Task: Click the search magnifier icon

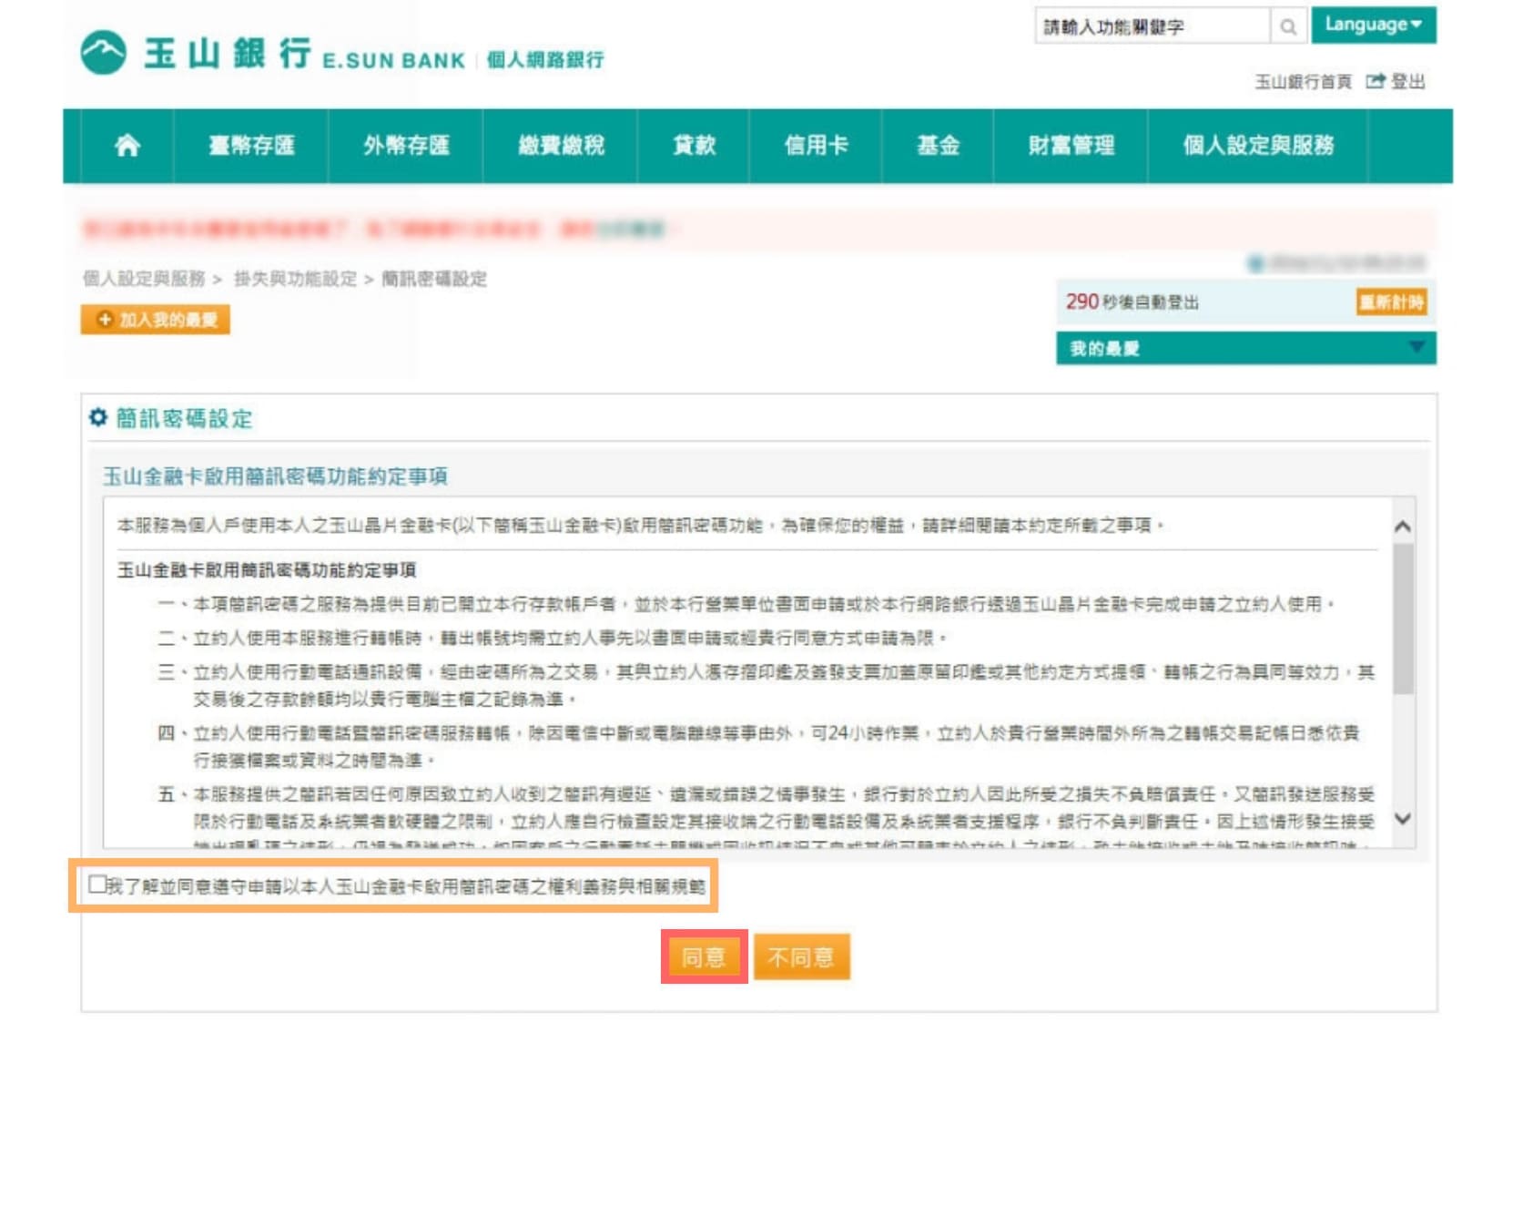Action: pyautogui.click(x=1287, y=26)
